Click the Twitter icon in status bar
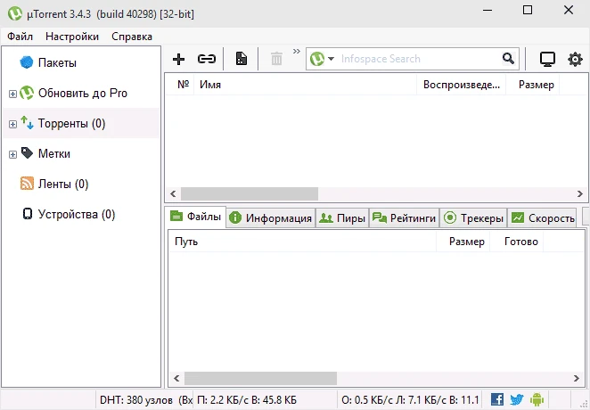 click(x=517, y=399)
